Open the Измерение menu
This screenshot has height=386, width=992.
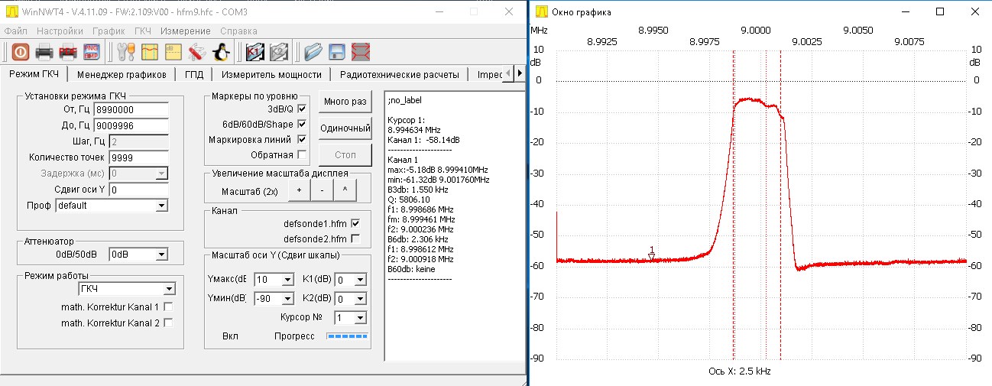pyautogui.click(x=185, y=31)
